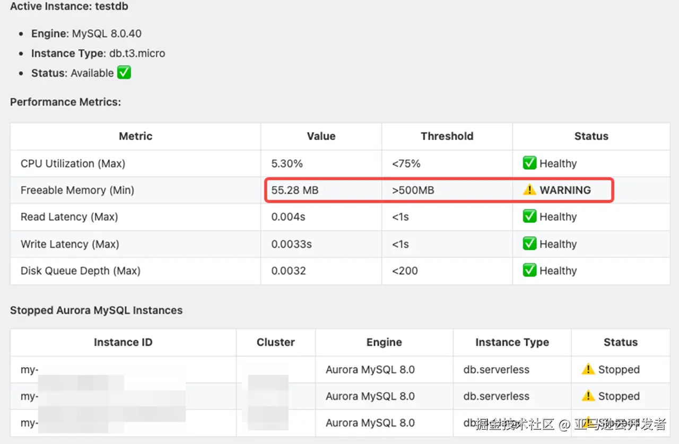Click the Metric column header
Viewport: 679px width, 444px height.
coord(135,136)
